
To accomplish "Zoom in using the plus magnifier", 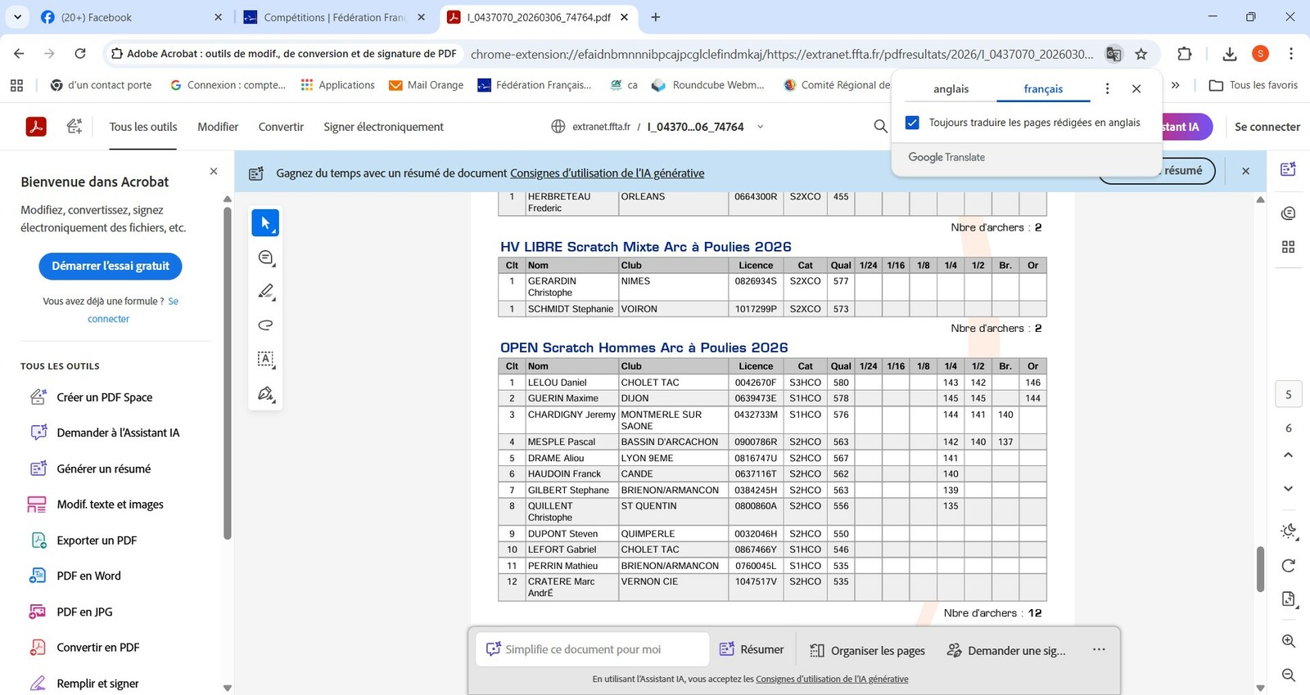I will (x=1288, y=641).
